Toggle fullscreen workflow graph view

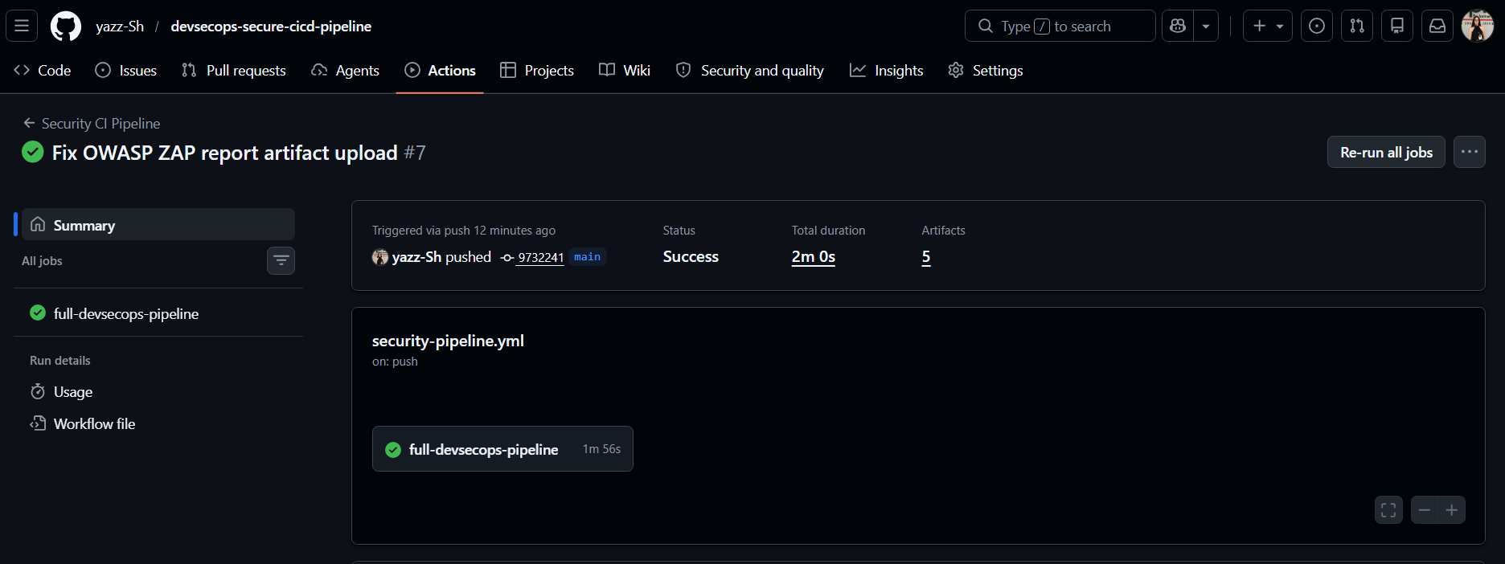[x=1388, y=510]
